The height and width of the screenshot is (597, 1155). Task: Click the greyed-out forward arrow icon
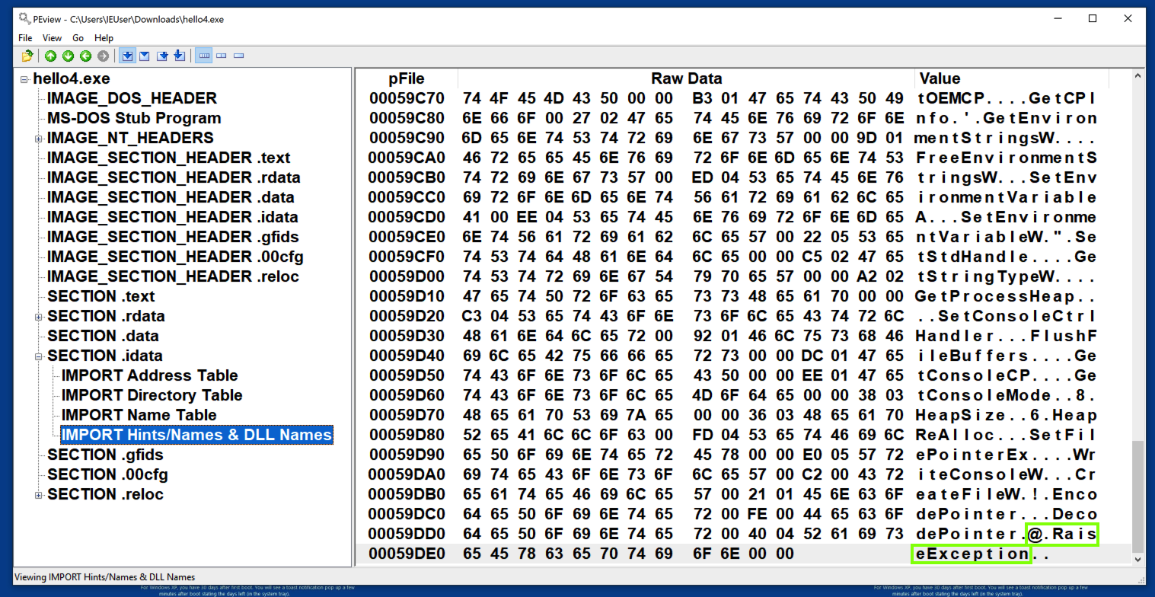pyautogui.click(x=103, y=56)
